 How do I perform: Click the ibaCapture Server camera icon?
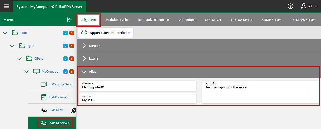pos(44,84)
